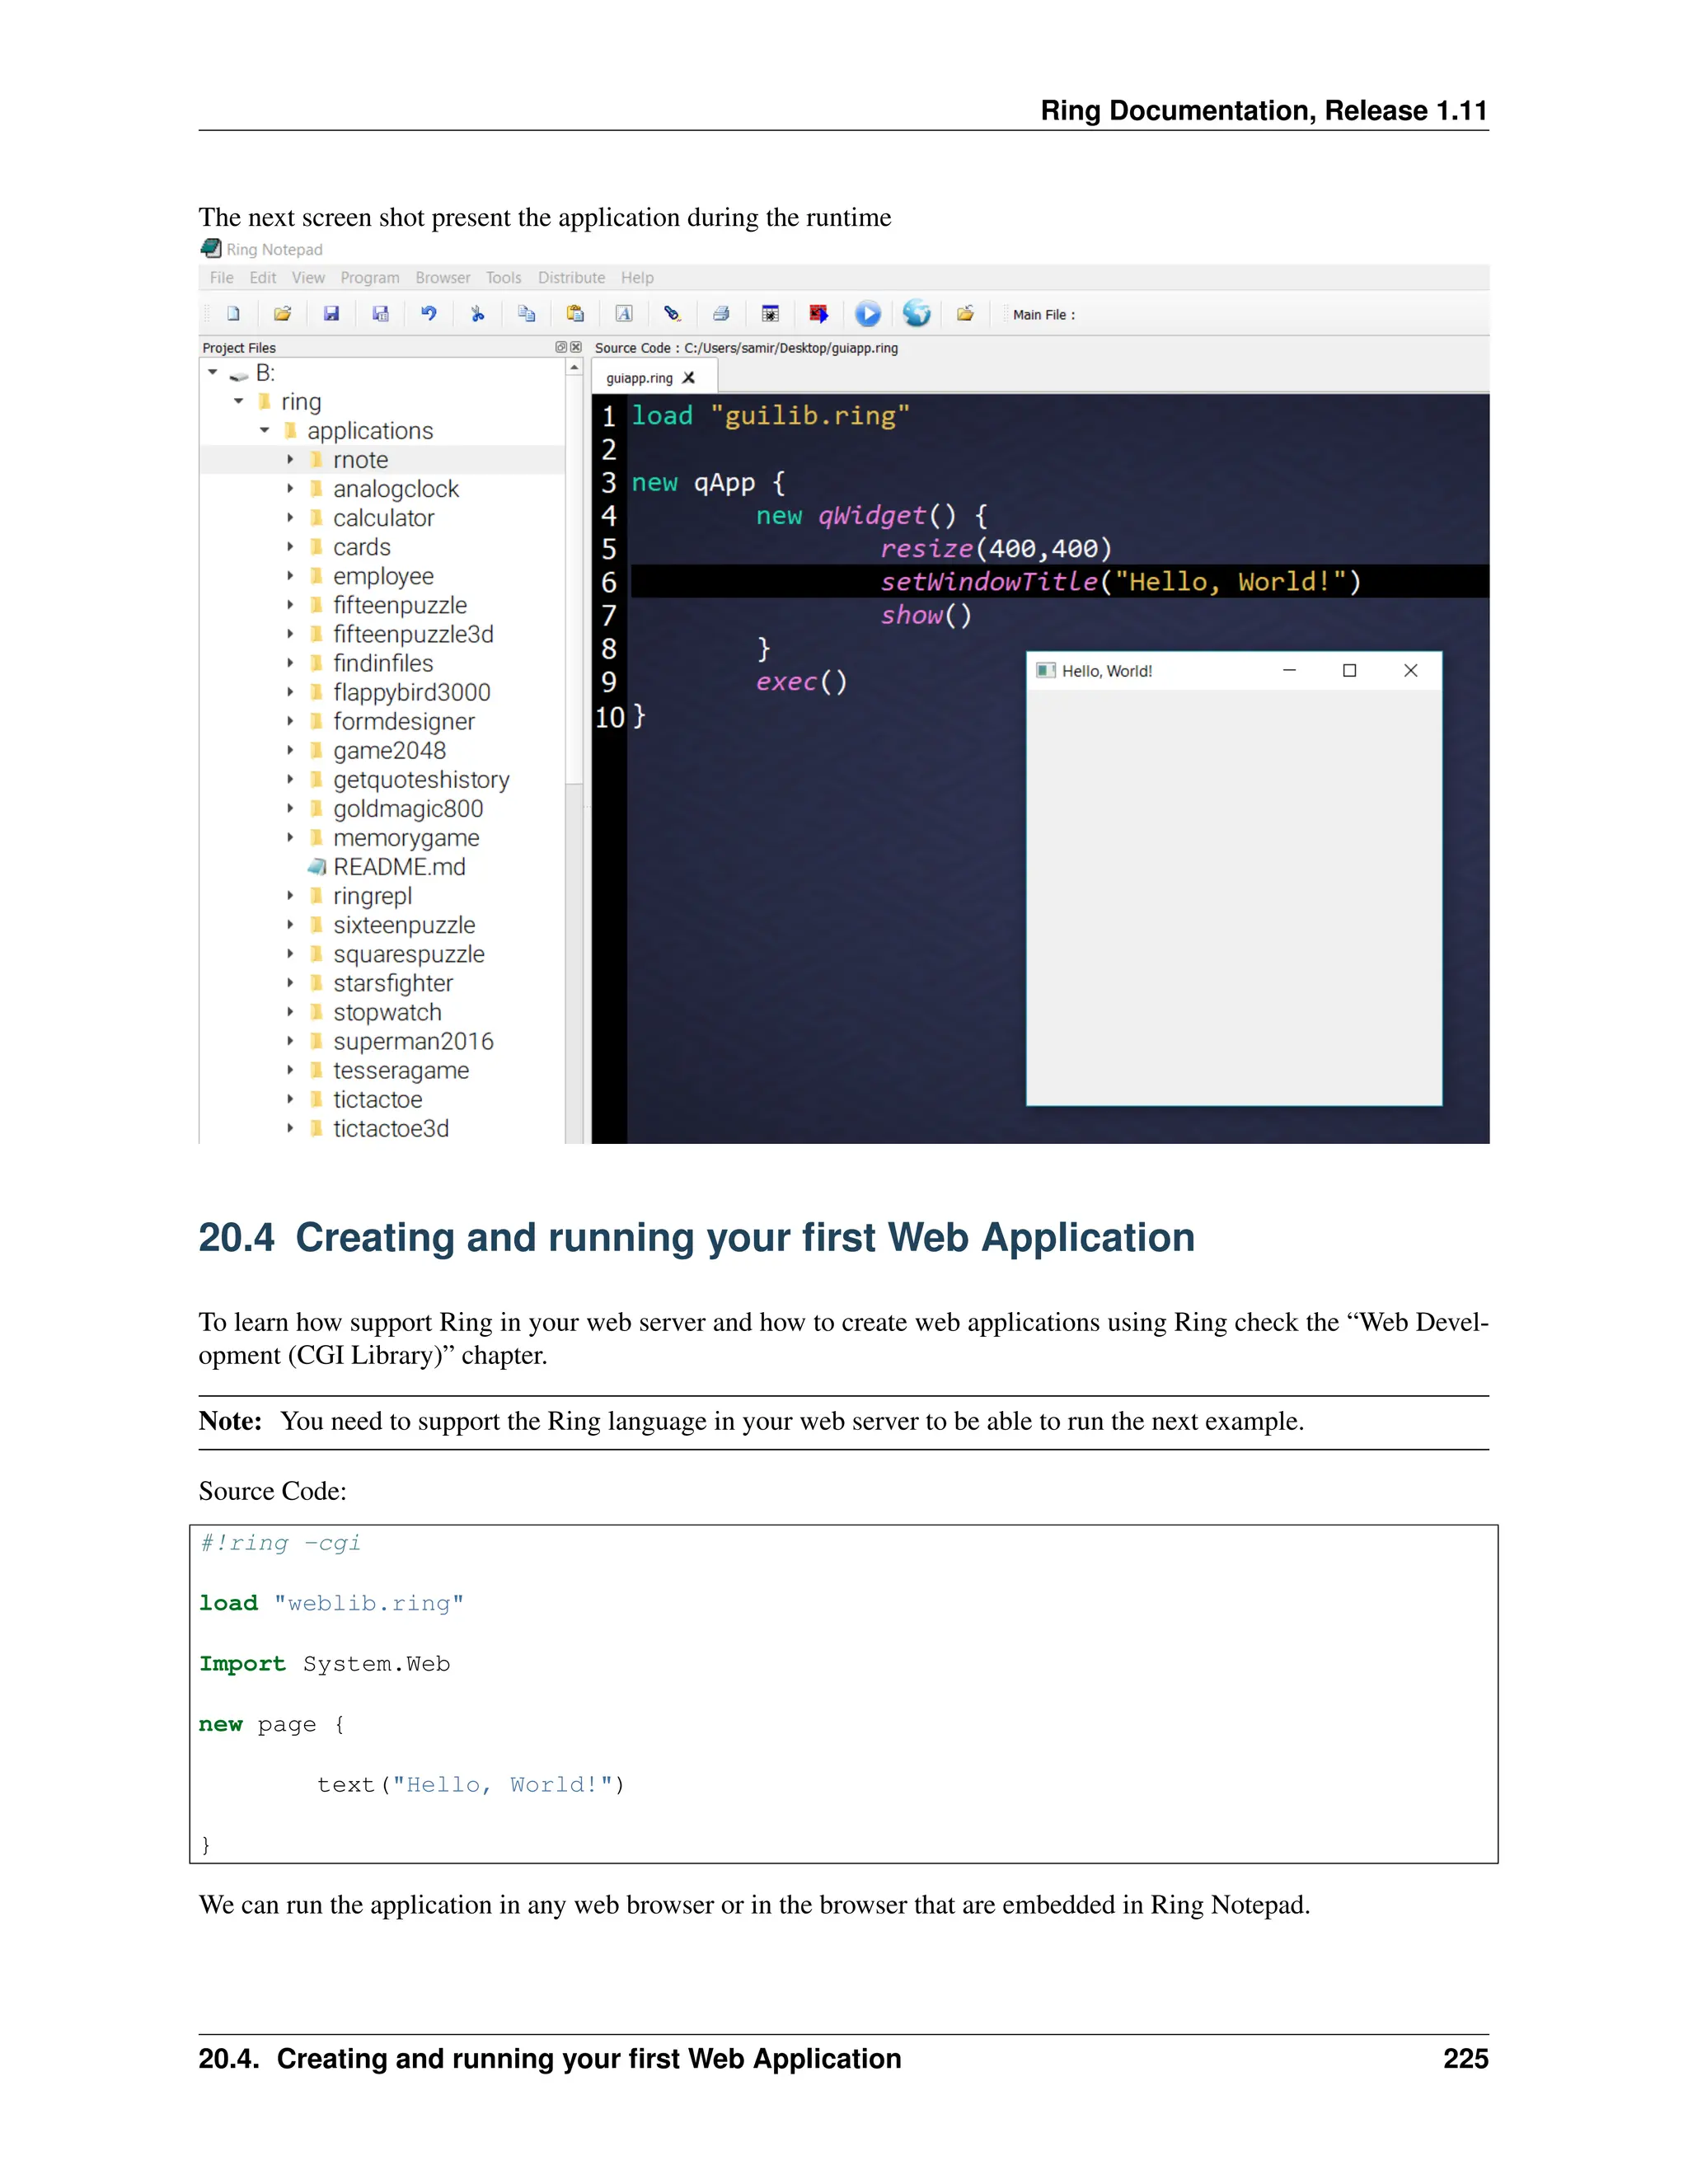This screenshot has height=2184, width=1688.
Task: Click the Paste clipboard icon
Action: pyautogui.click(x=575, y=314)
